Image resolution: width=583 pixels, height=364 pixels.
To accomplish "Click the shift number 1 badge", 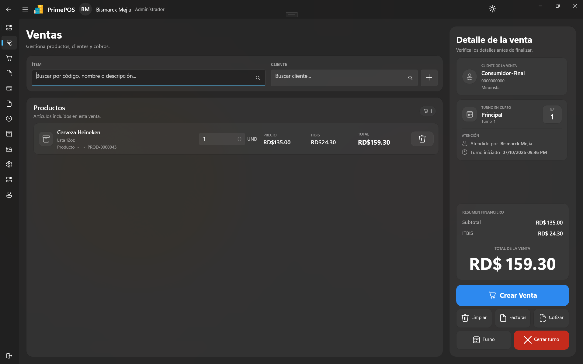I will [552, 115].
